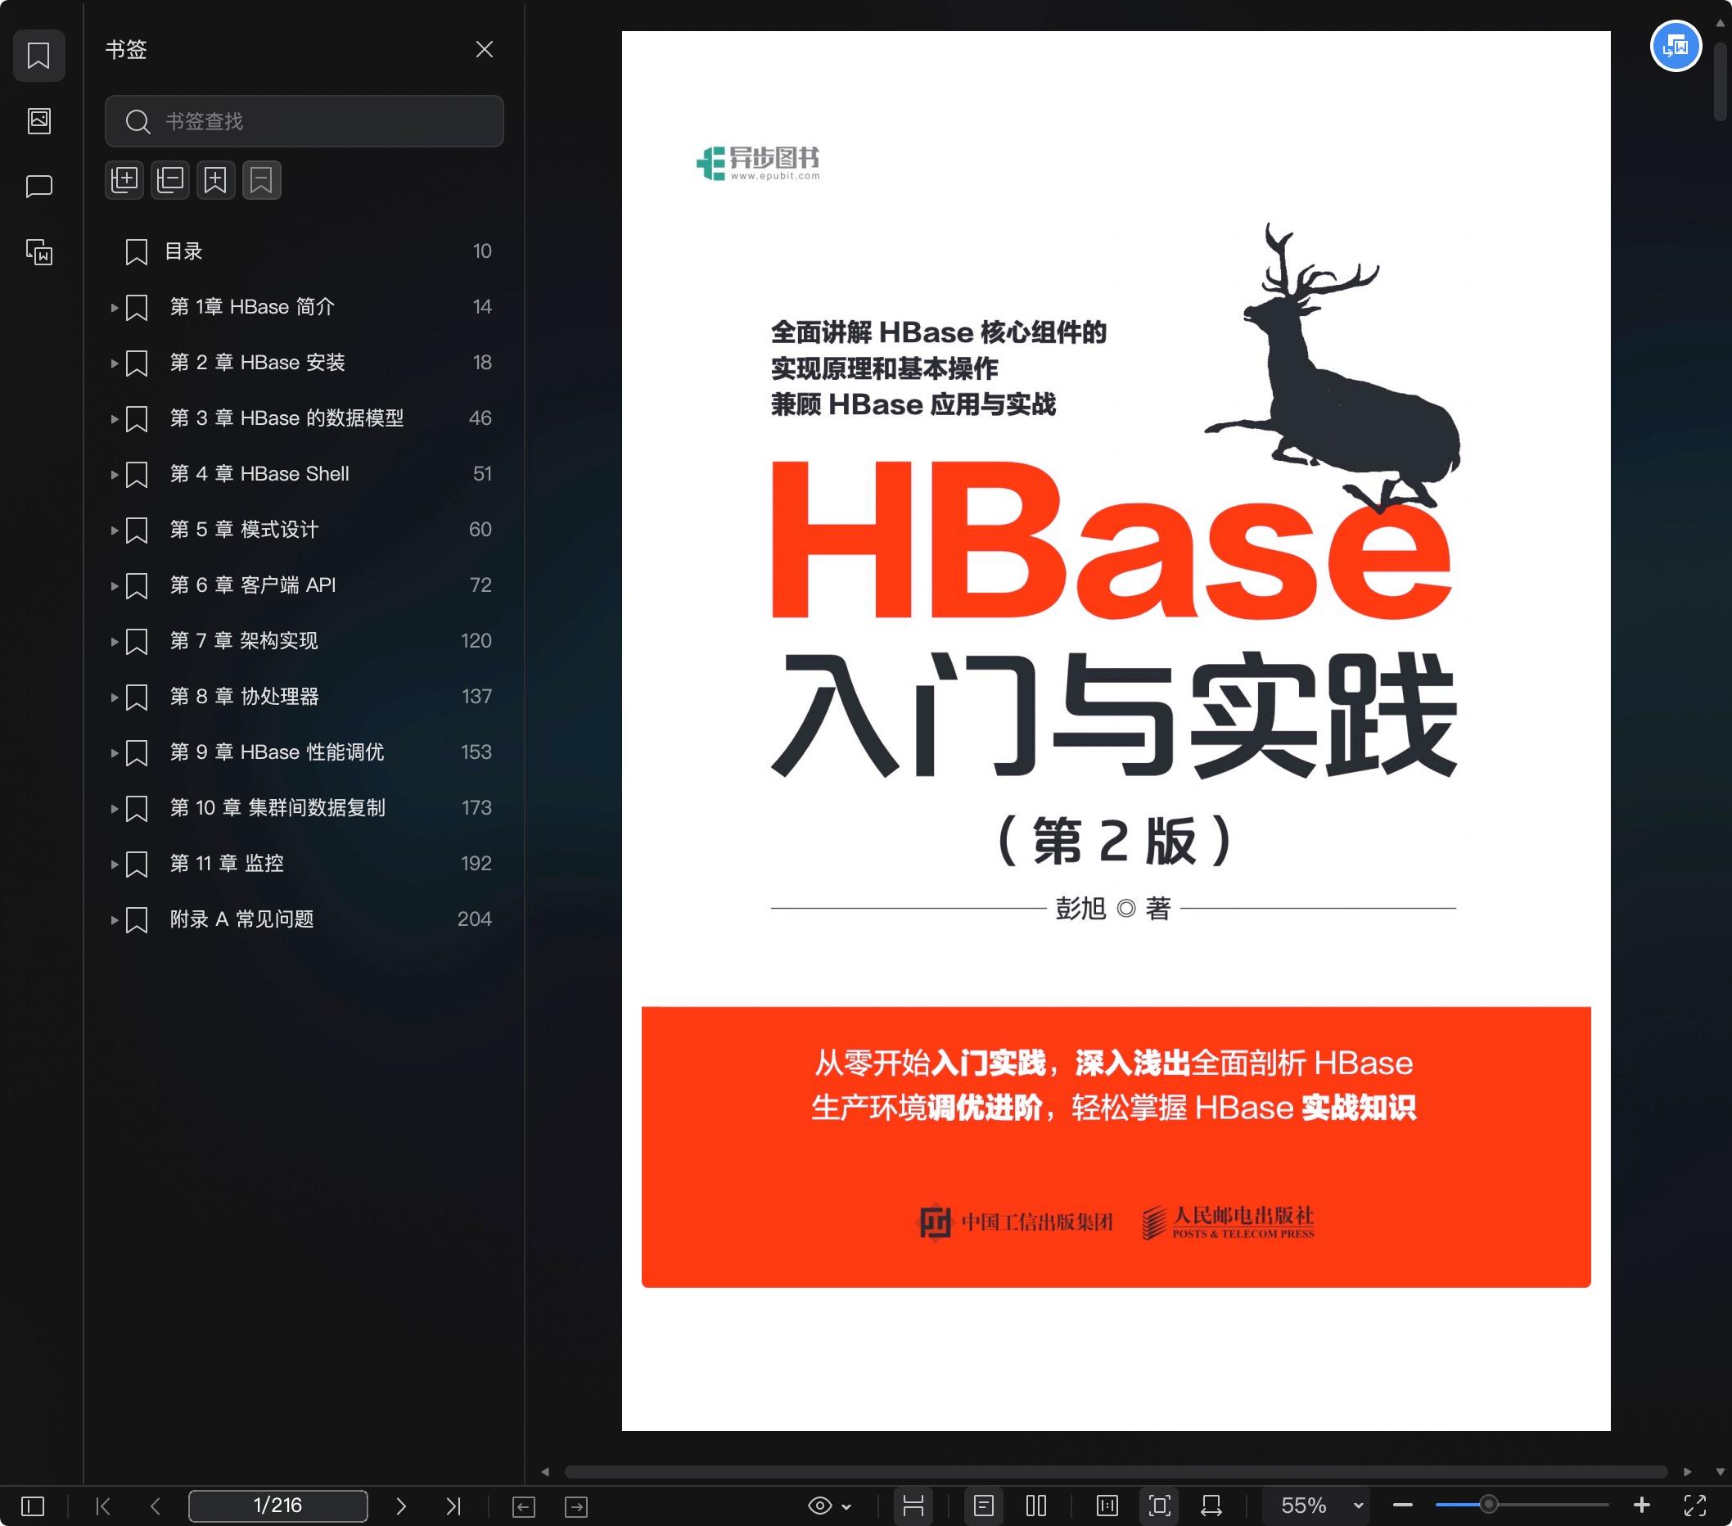The width and height of the screenshot is (1732, 1526).
Task: Click the collapse all bookmarks icon
Action: 170,179
